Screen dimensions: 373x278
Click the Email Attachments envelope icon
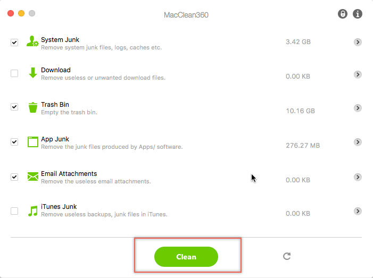(32, 176)
